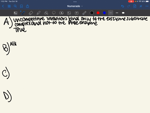Screen dimensions: 150x113
Task: Activate the Laser pointer tool
Action: tap(84, 13)
